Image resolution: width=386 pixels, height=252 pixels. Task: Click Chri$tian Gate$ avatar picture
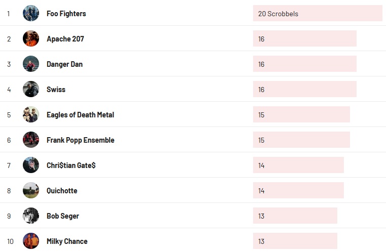(x=31, y=165)
